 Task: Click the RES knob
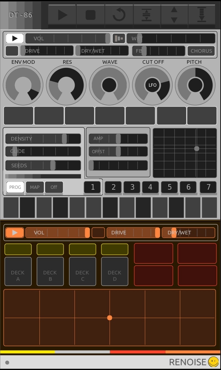pyautogui.click(x=66, y=85)
